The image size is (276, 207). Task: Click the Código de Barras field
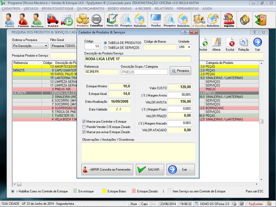tap(160, 47)
